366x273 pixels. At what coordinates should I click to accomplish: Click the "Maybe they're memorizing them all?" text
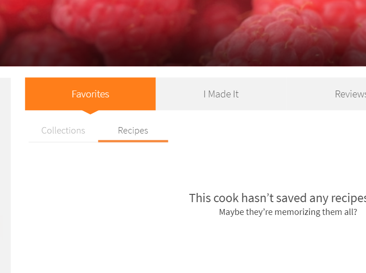pyautogui.click(x=288, y=212)
